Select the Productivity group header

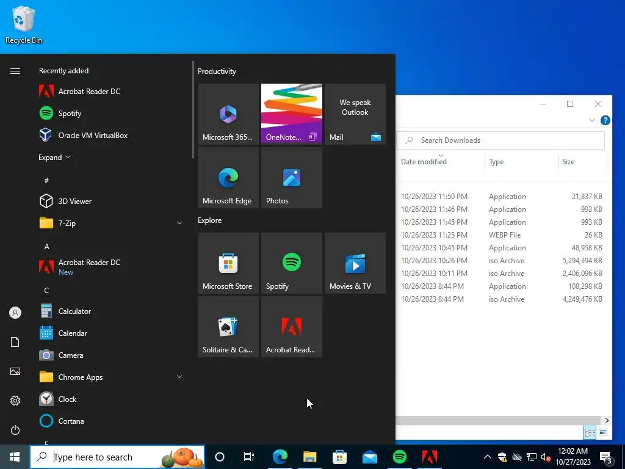click(x=217, y=71)
